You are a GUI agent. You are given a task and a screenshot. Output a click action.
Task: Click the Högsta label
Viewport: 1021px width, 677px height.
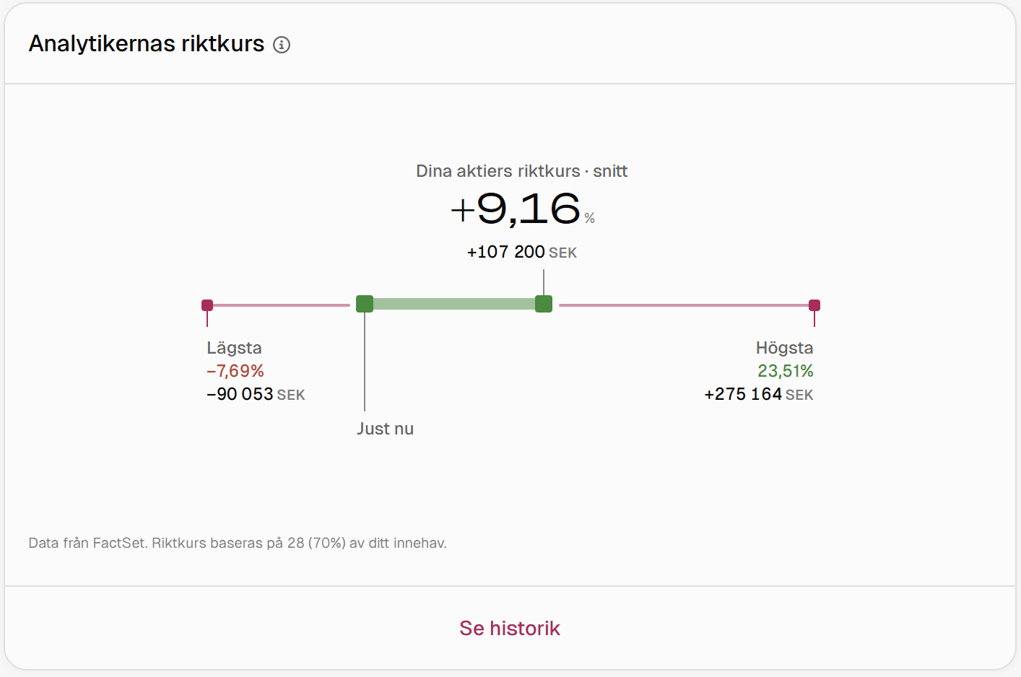tap(785, 348)
